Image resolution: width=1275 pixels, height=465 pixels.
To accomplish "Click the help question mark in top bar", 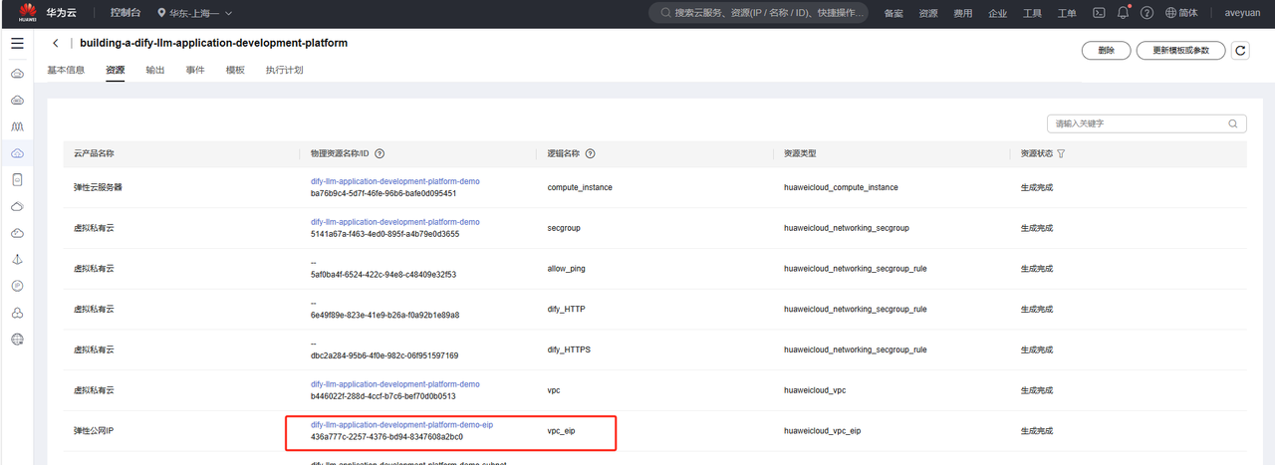I will pyautogui.click(x=1147, y=13).
